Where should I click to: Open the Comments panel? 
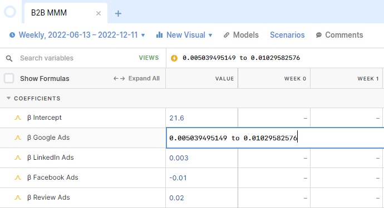tap(344, 35)
